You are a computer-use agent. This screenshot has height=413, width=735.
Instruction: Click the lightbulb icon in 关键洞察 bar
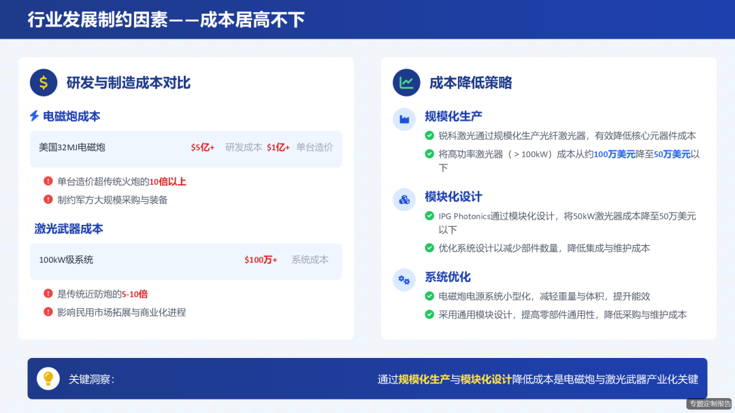pyautogui.click(x=48, y=378)
